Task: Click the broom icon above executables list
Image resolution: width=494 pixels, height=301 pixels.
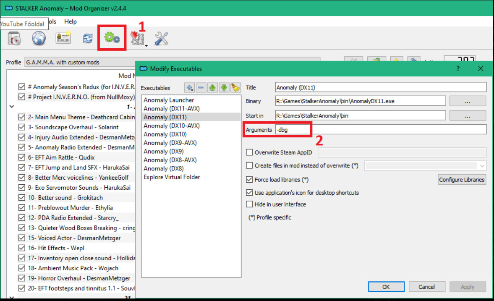Action: (x=235, y=88)
